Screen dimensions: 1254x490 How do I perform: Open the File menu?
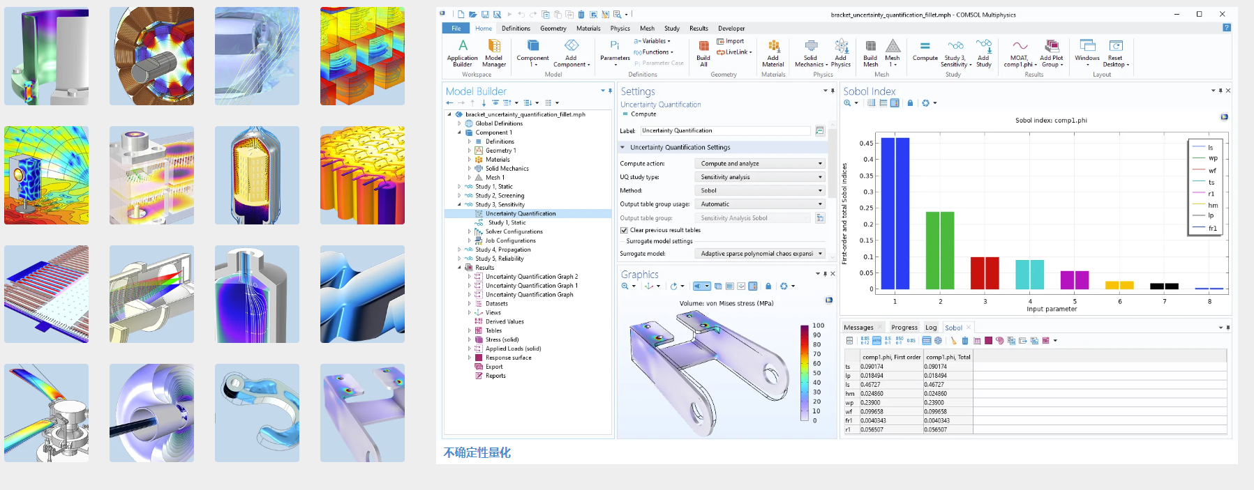(456, 29)
